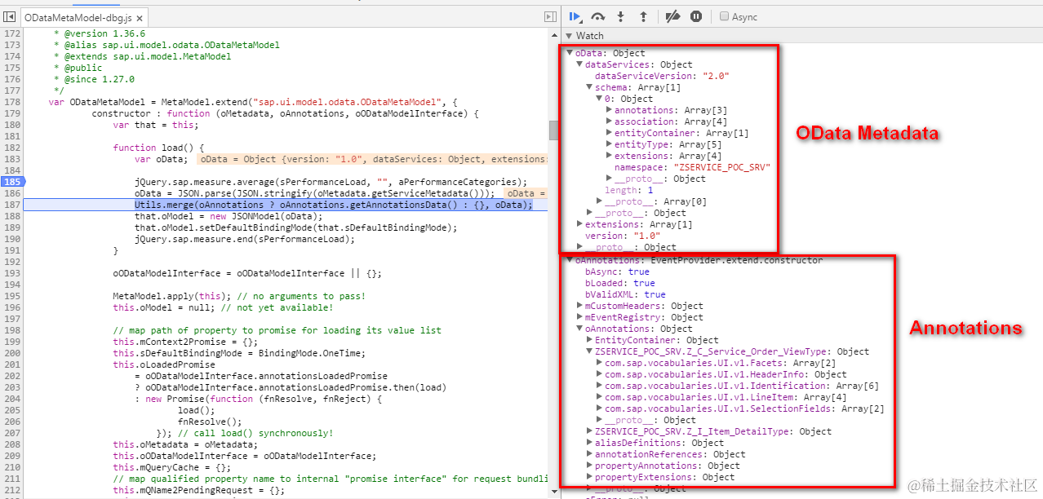Set a breakpoint on line number 195
Image resolution: width=1043 pixels, height=499 pixels.
pos(11,295)
